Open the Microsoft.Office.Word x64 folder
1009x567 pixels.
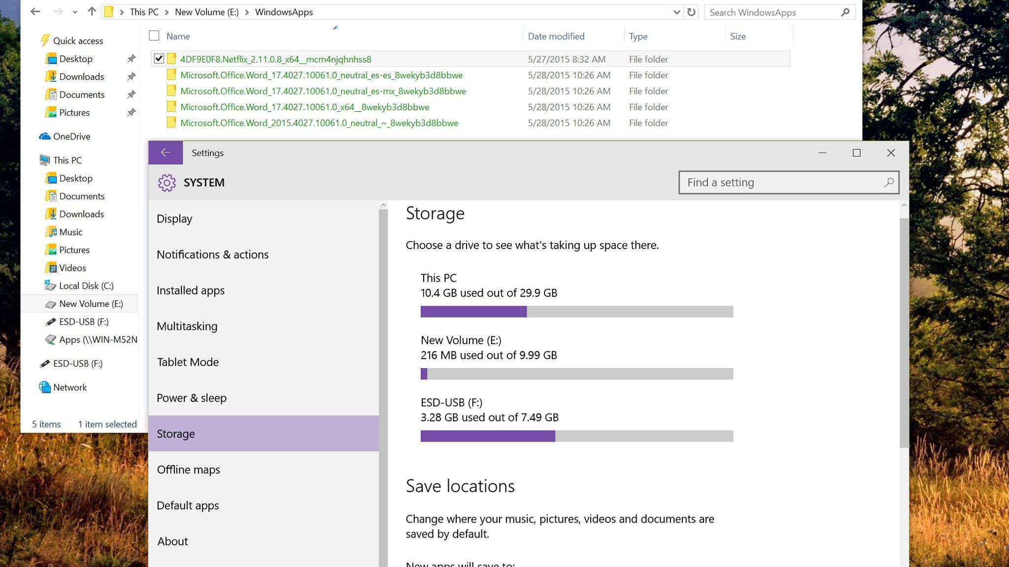[x=304, y=107]
